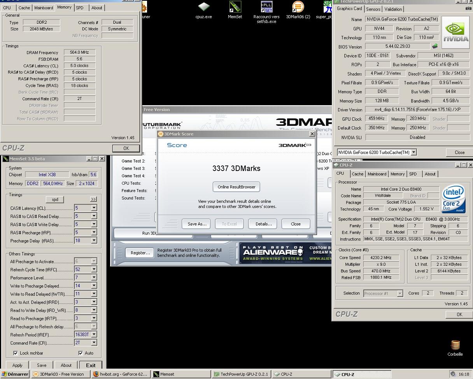The height and width of the screenshot is (379, 473).
Task: Open the Validation tab in GPU-Z
Action: [393, 9]
